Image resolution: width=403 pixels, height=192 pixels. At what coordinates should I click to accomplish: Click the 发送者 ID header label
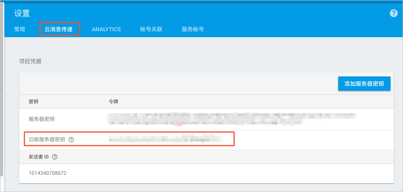(39, 157)
